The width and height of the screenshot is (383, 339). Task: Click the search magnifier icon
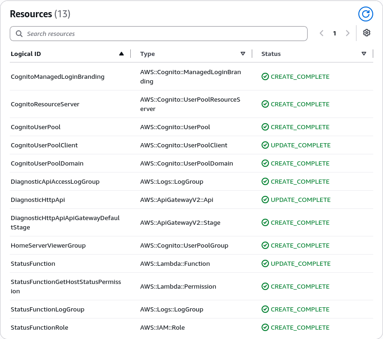tap(19, 34)
